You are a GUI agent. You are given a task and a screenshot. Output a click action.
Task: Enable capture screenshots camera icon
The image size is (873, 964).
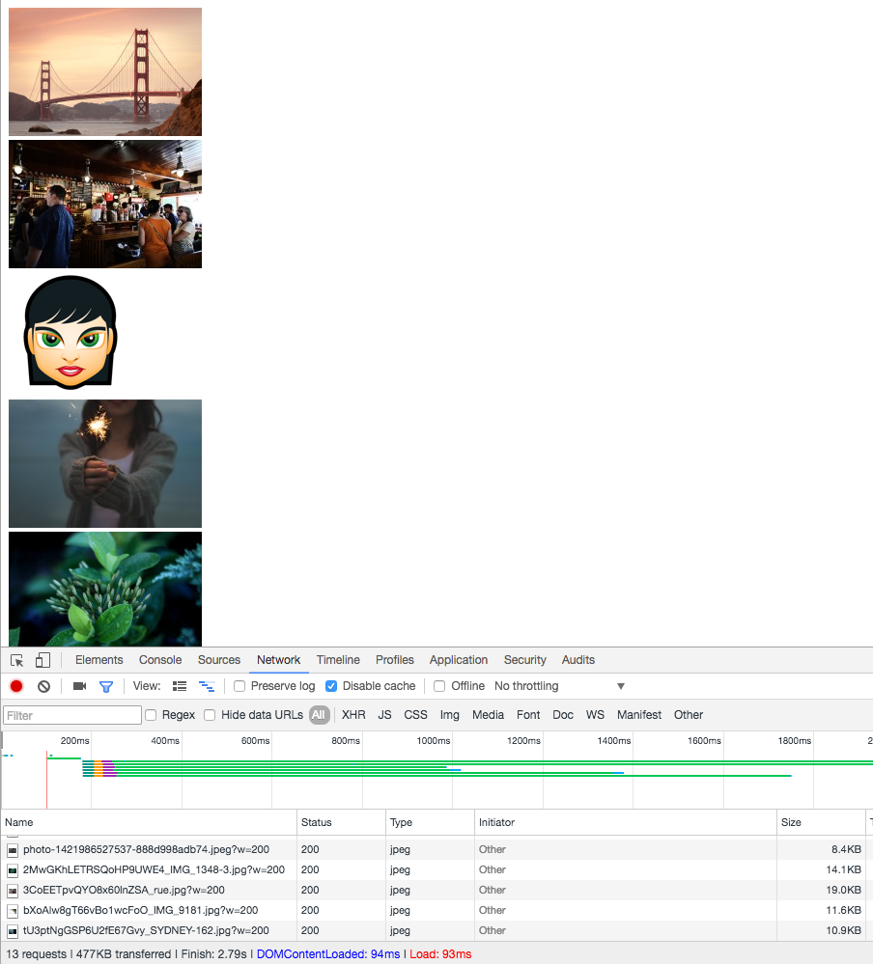tap(79, 686)
